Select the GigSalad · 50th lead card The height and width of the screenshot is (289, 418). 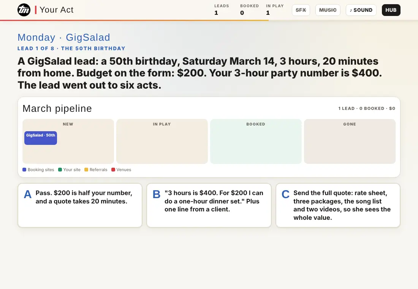(41, 138)
